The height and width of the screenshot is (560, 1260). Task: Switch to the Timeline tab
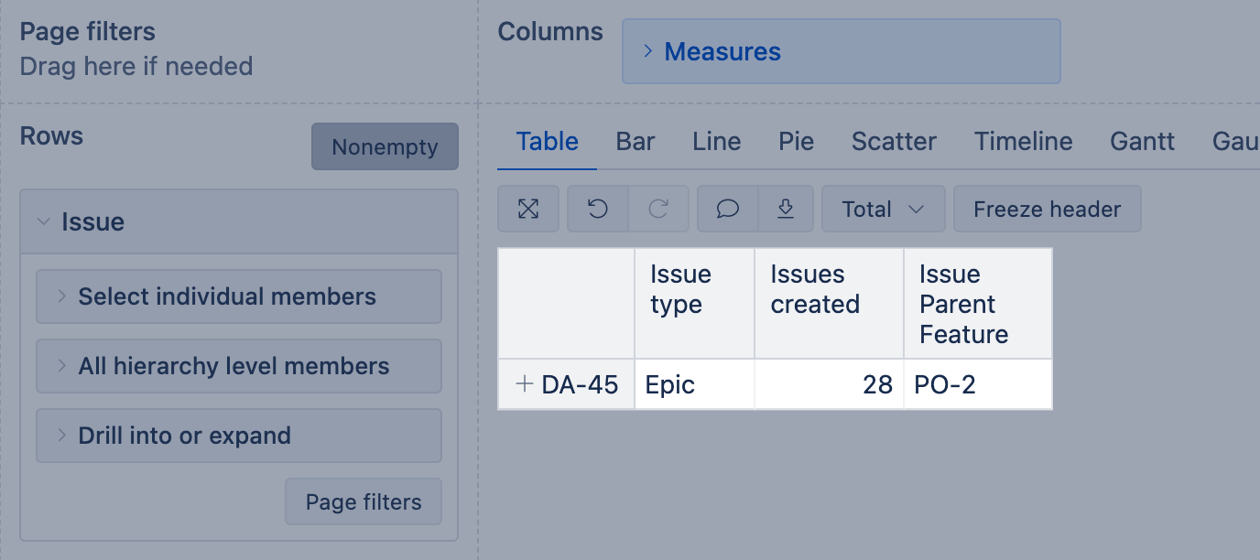(x=1023, y=142)
